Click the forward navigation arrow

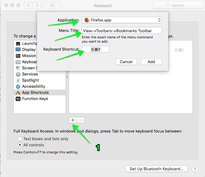tap(37, 5)
